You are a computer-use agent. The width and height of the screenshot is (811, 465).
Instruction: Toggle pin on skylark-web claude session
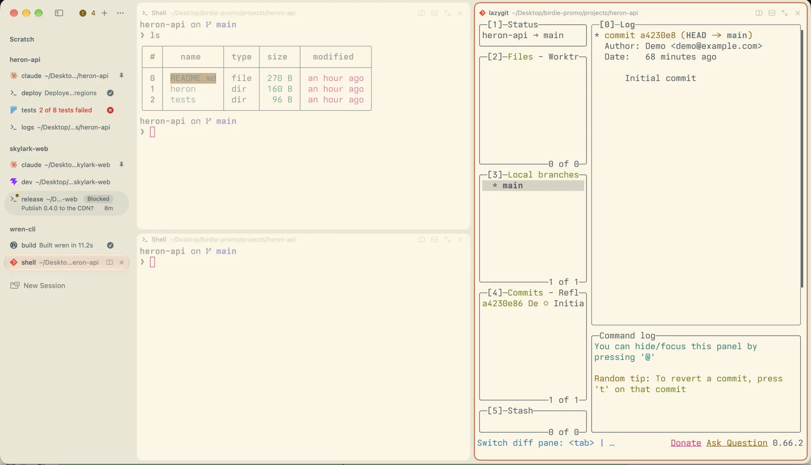[x=121, y=165]
